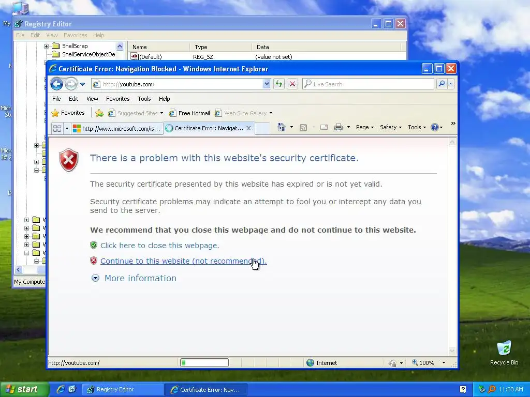Close the Certificate Error tab

point(248,128)
